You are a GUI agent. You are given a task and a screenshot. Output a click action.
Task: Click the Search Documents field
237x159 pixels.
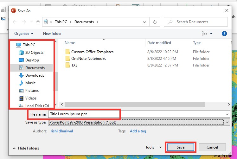[196, 22]
